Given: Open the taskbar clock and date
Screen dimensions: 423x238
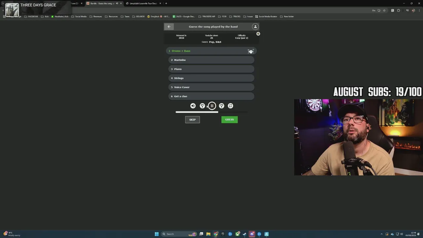Looking at the screenshot, I should coord(411,234).
